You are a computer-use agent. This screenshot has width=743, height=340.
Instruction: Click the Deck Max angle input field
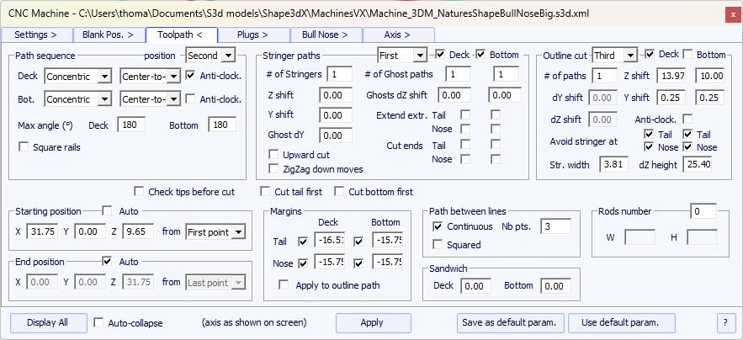click(x=130, y=125)
